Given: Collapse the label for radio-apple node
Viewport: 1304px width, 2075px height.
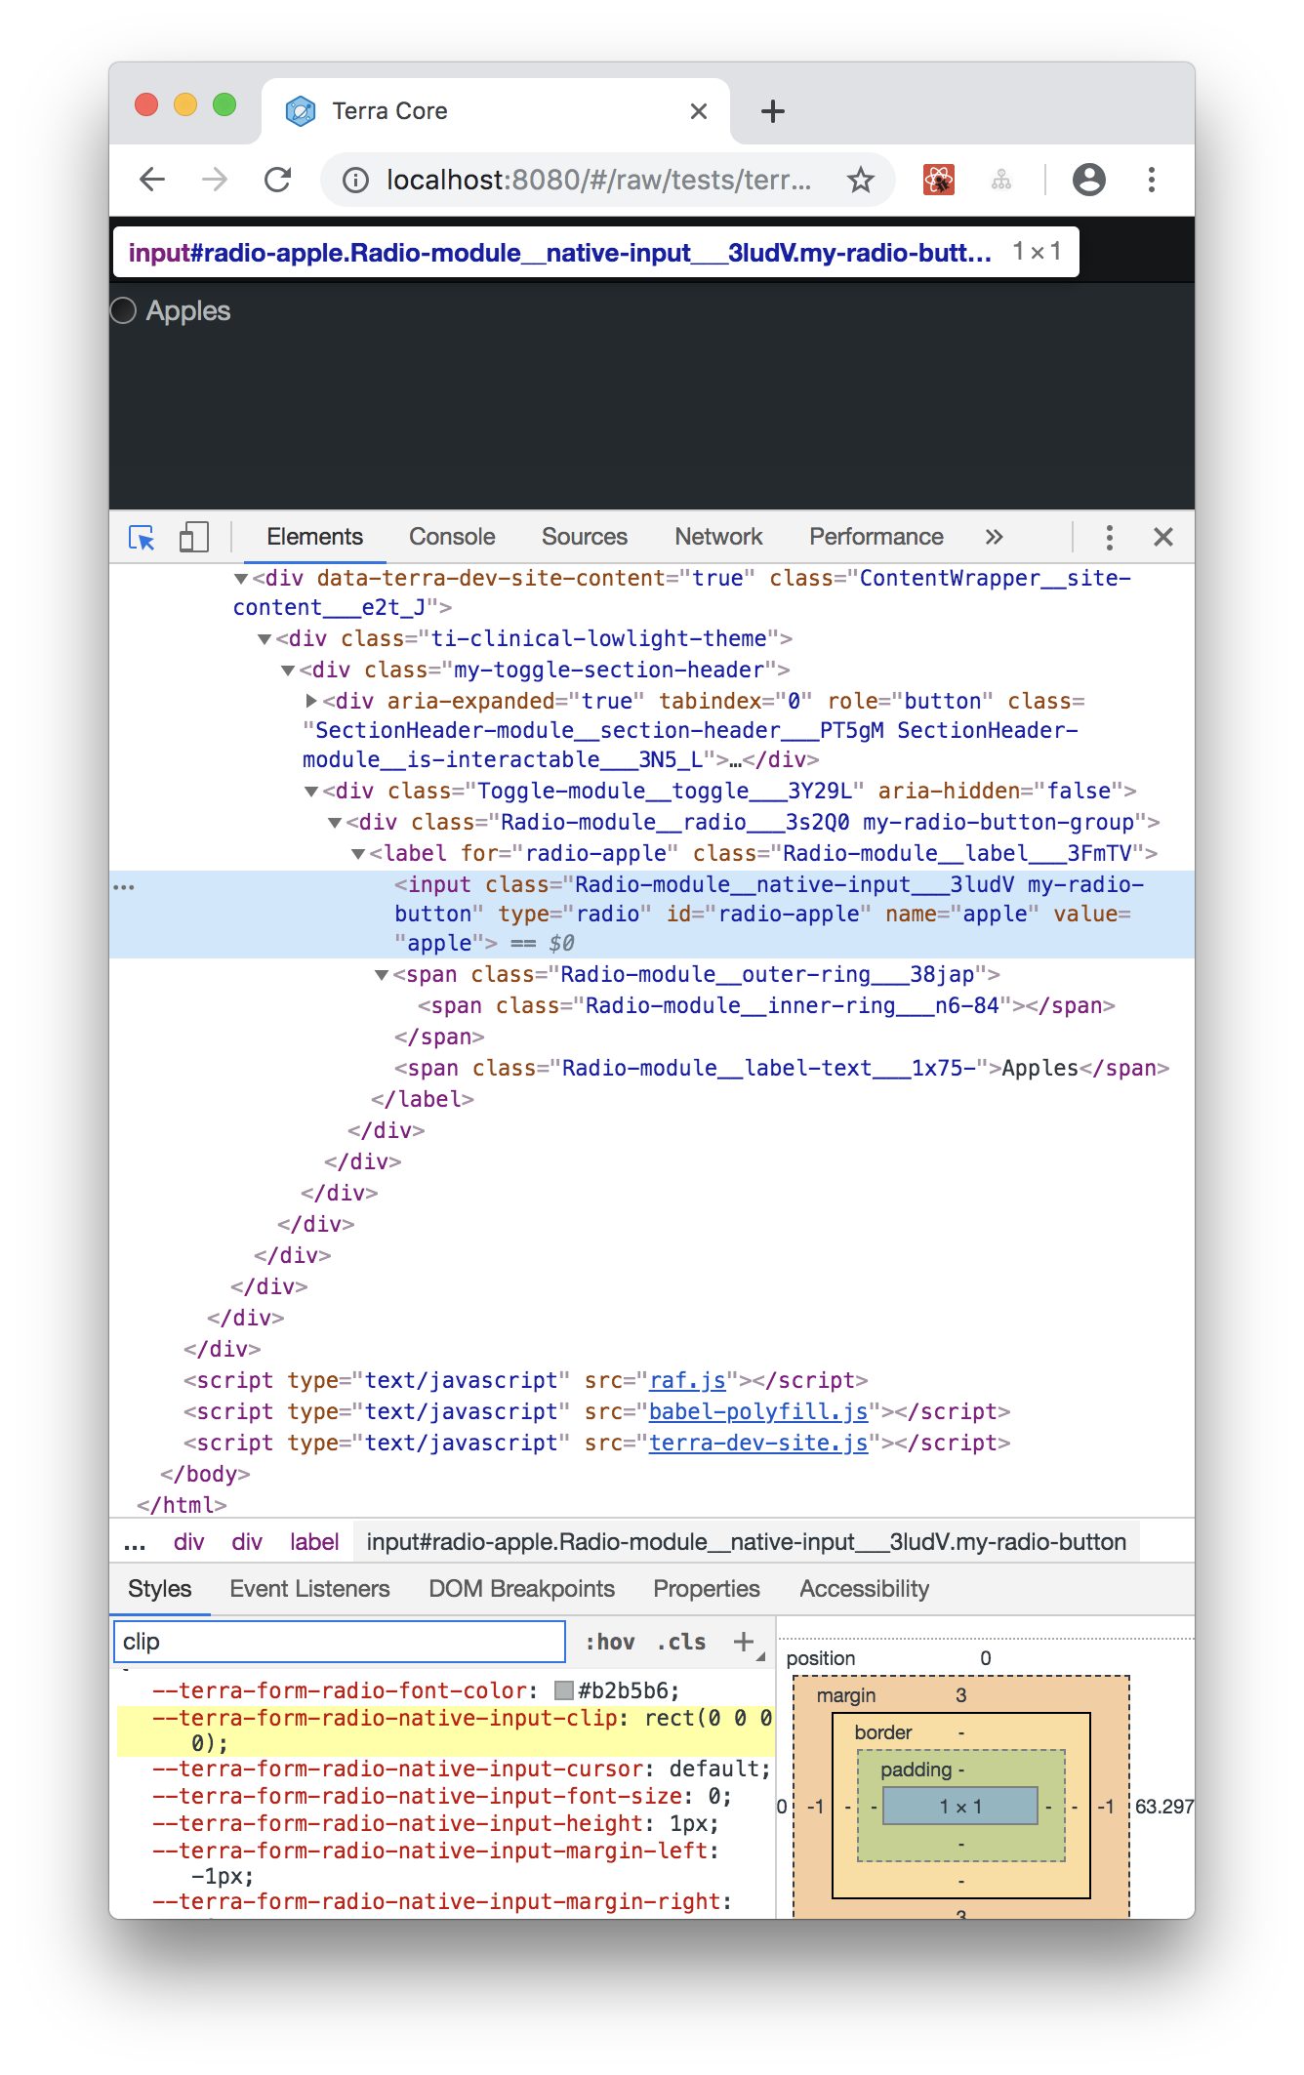Looking at the screenshot, I should [358, 854].
